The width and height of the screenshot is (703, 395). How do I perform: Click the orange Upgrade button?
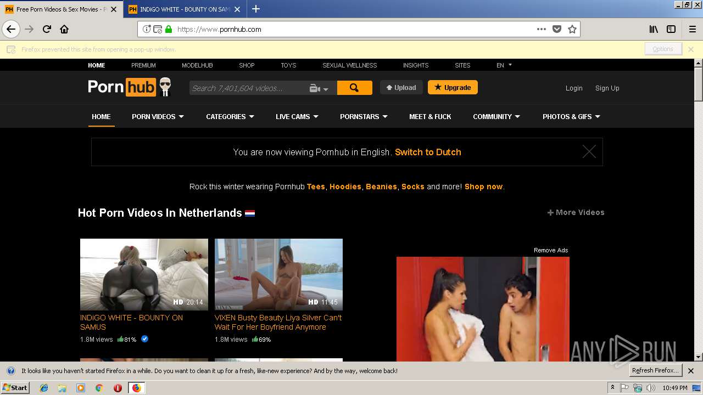coord(453,87)
